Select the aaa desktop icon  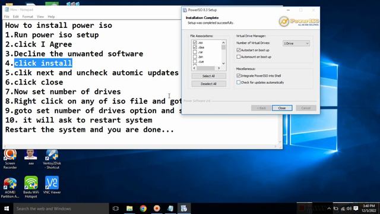click(x=31, y=157)
